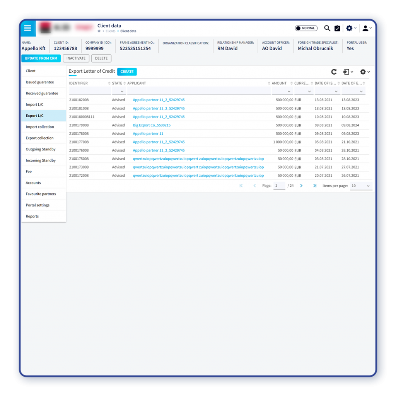The image size is (396, 396).
Task: Open the Items per page dropdown
Action: [x=361, y=186]
